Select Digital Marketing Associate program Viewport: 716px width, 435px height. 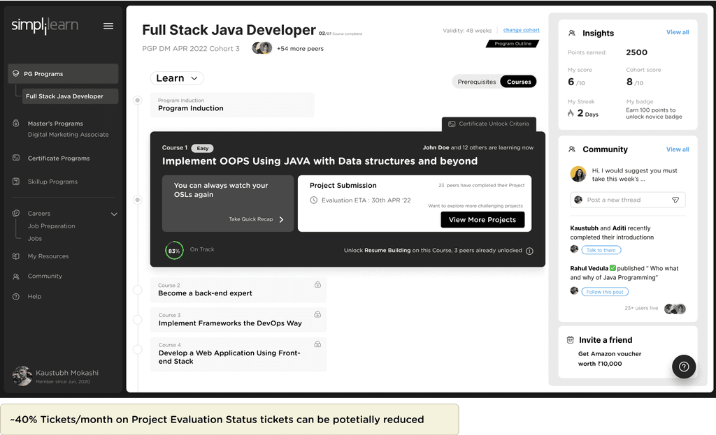pos(68,135)
